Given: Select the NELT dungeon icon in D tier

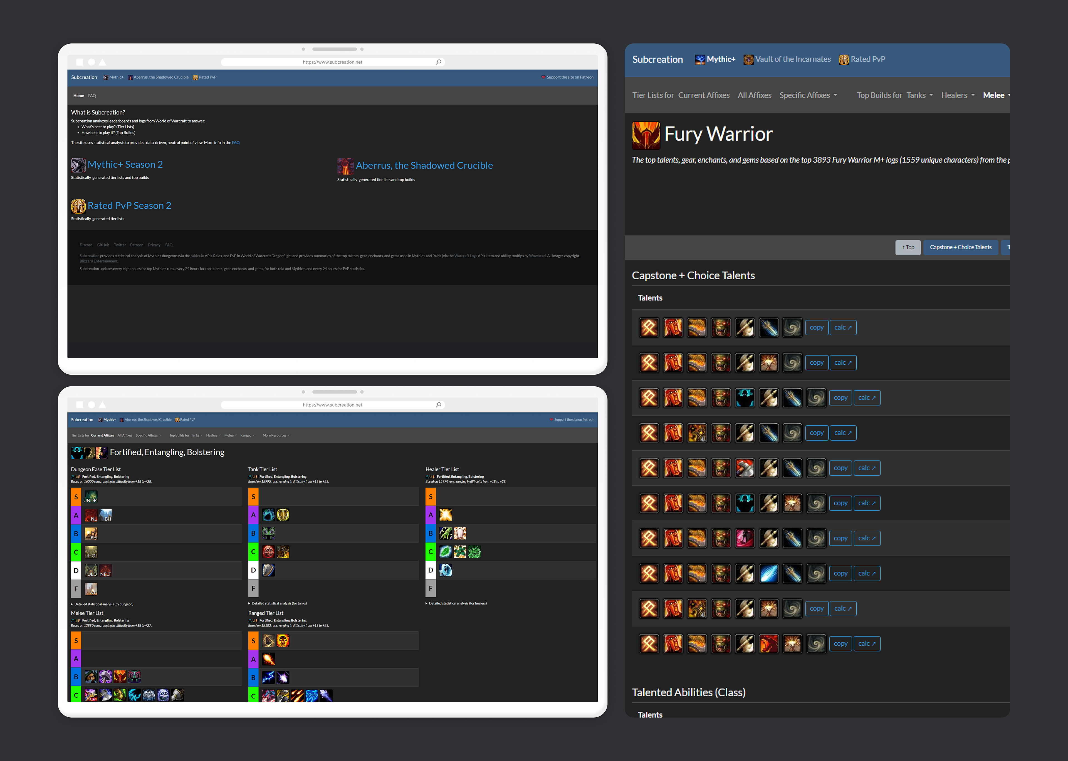Looking at the screenshot, I should click(105, 570).
